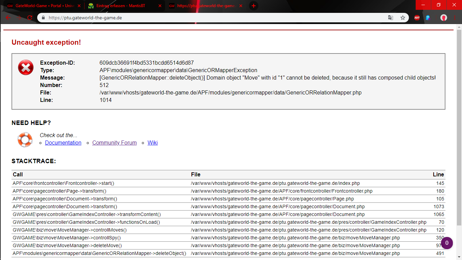
Task: Click the purple round badge showing 0
Action: coord(447,243)
